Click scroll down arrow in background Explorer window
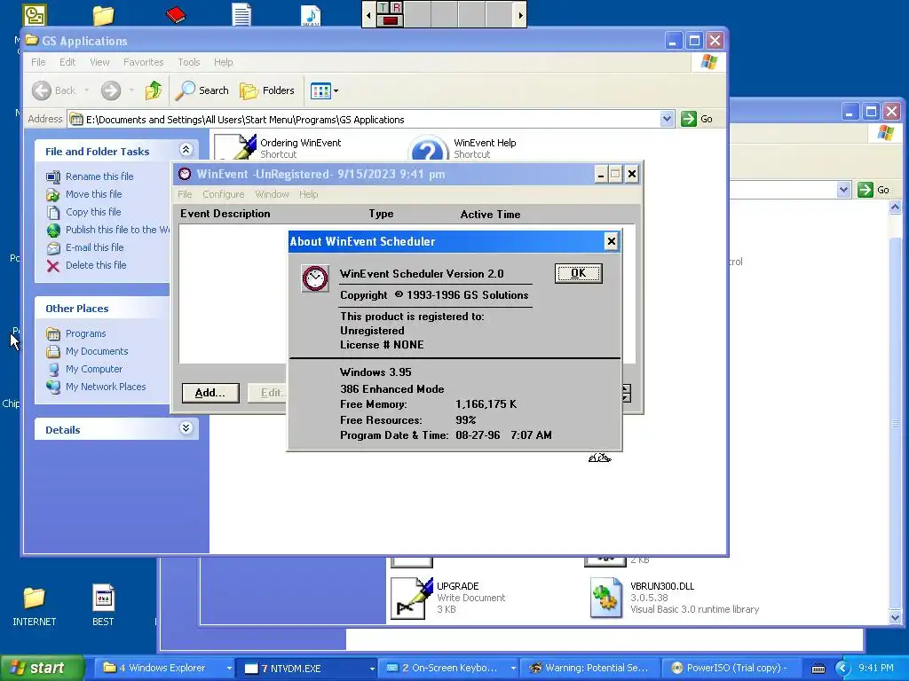Viewport: 909px width, 681px height. click(895, 617)
